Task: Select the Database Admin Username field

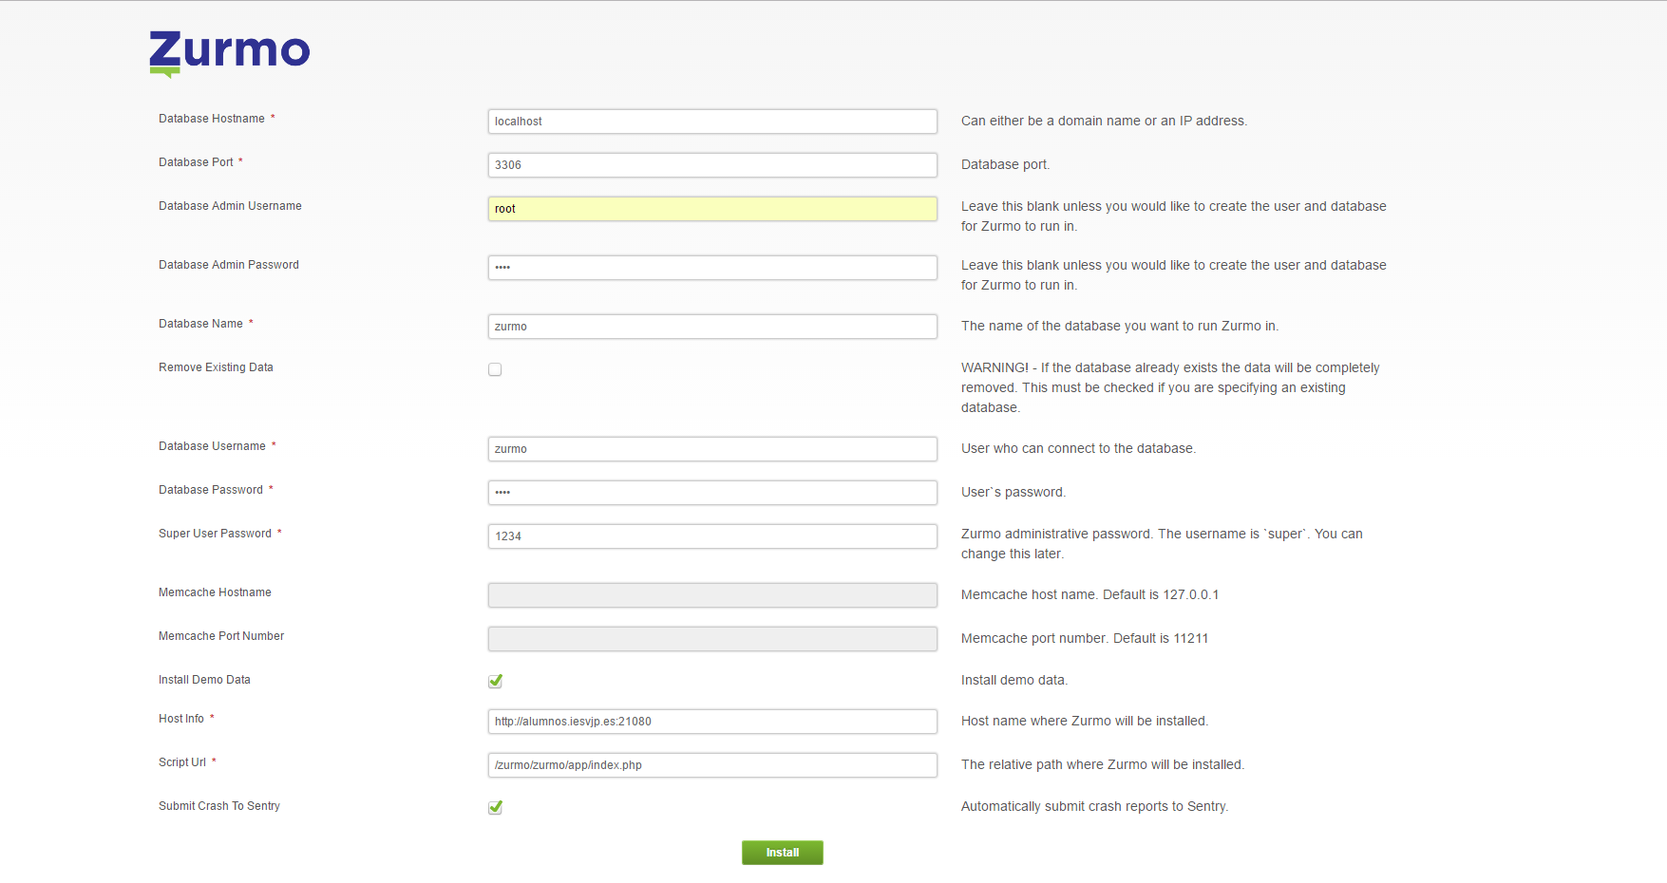Action: tap(711, 209)
